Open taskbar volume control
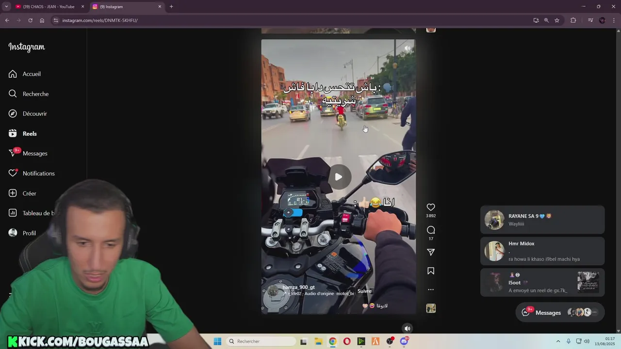This screenshot has height=349, width=621. point(587,341)
